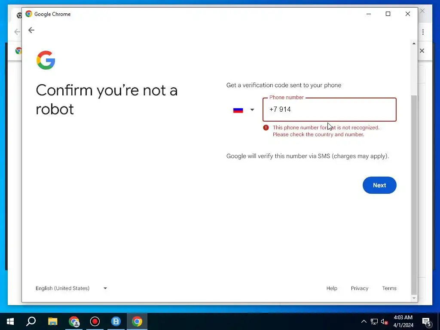440x330 pixels.
Task: Open the notification center icon
Action: coord(427,321)
